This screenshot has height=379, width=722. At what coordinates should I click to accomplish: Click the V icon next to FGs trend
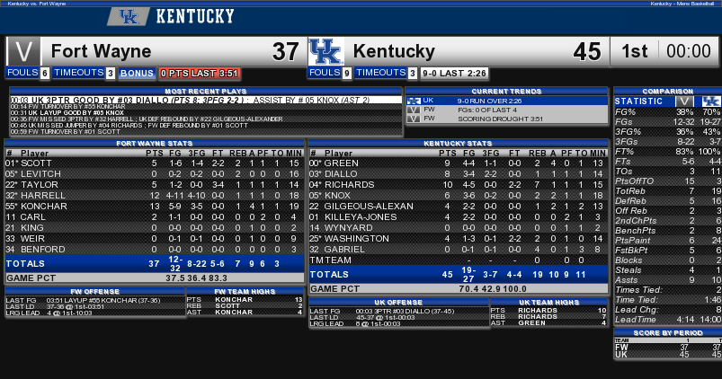tap(414, 110)
